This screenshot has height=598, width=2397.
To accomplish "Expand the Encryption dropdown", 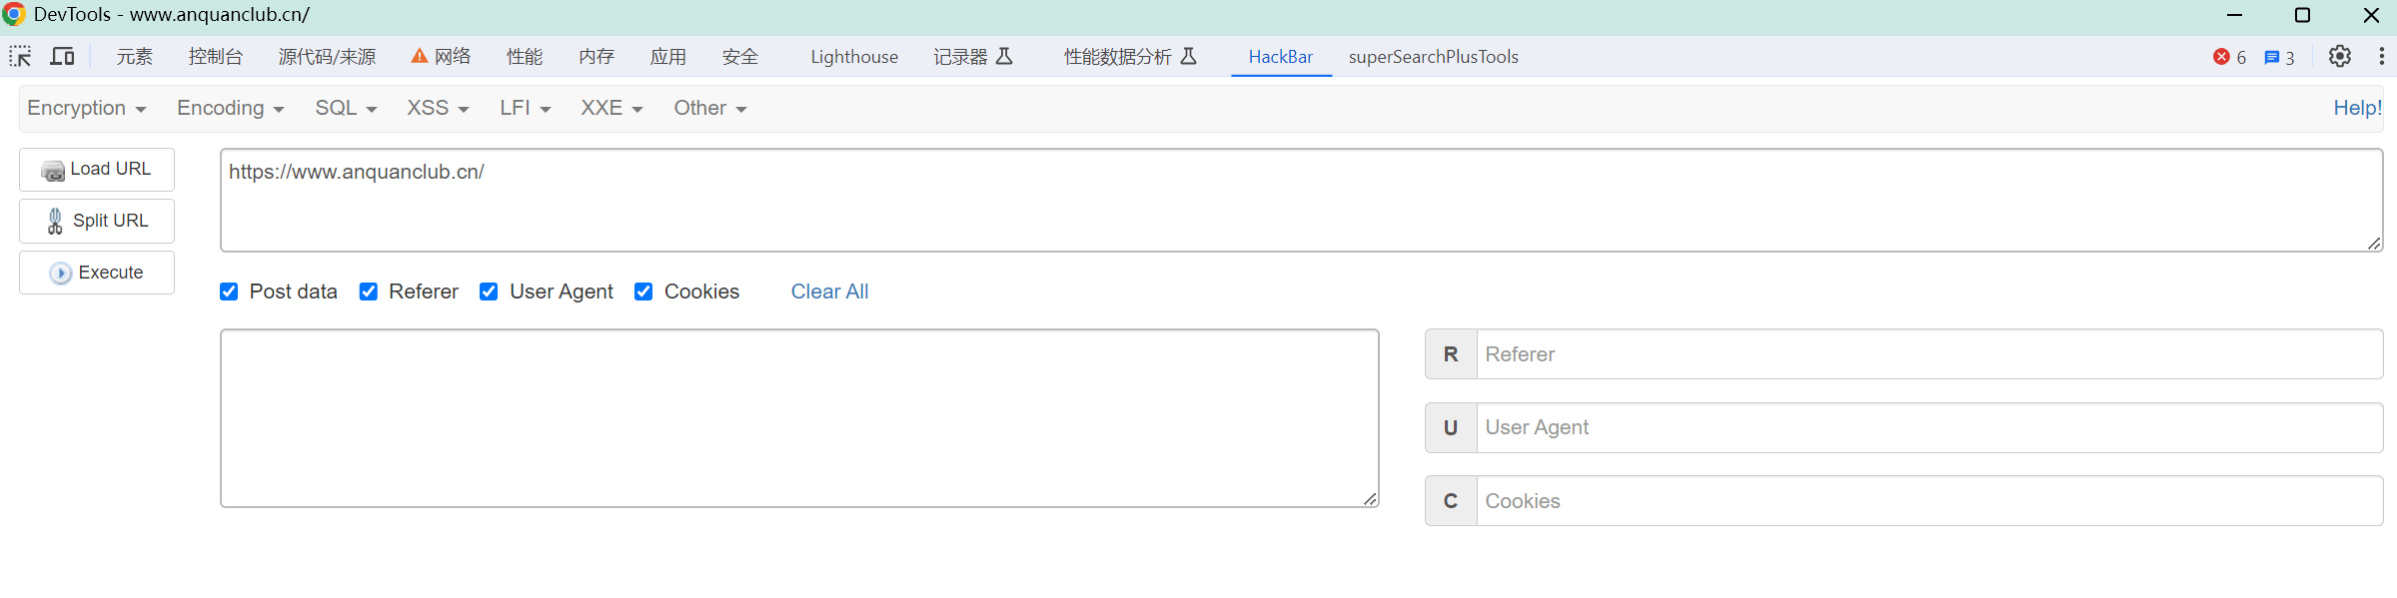I will [x=87, y=108].
